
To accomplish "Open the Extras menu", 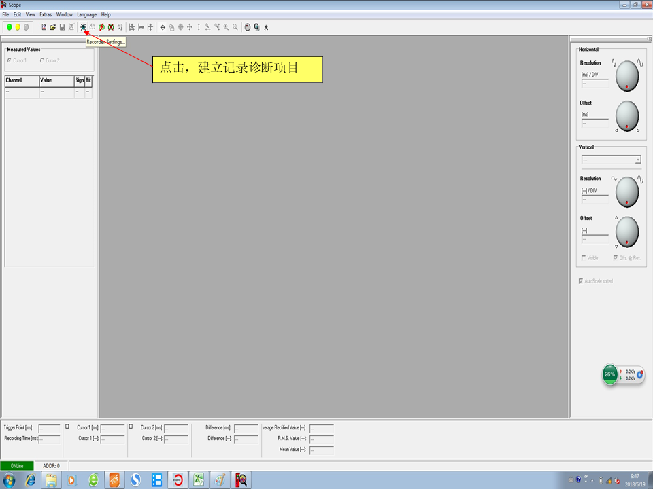I will 46,14.
